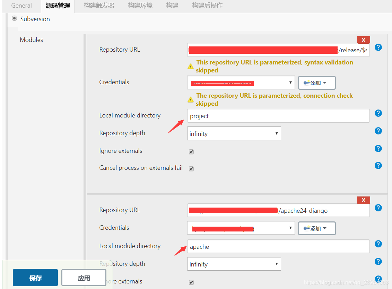Focus first module Repository URL field
392x289 pixels.
[278, 50]
